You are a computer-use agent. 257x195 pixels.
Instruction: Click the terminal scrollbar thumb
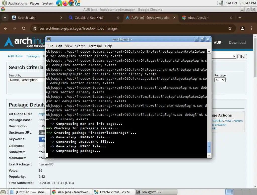coord(209,147)
